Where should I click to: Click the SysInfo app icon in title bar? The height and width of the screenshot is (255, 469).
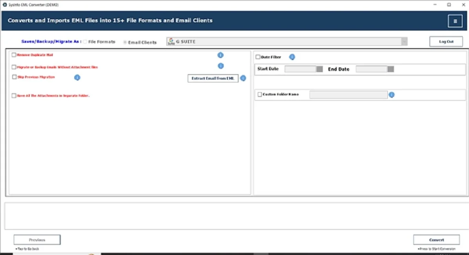pyautogui.click(x=5, y=5)
